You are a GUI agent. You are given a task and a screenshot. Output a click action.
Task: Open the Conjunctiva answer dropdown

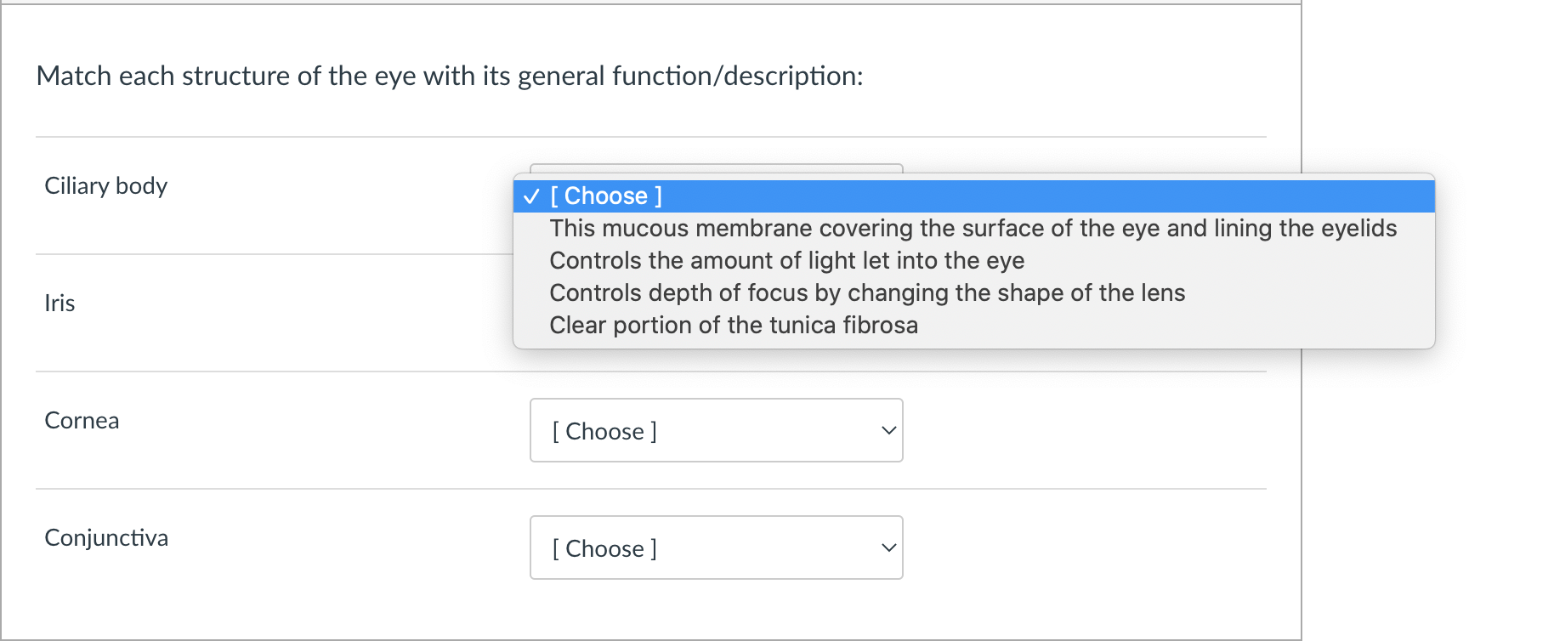716,548
